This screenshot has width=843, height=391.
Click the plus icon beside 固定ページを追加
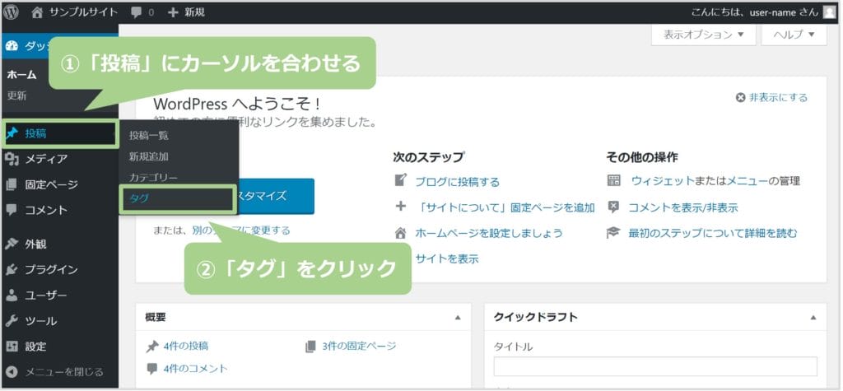[401, 207]
